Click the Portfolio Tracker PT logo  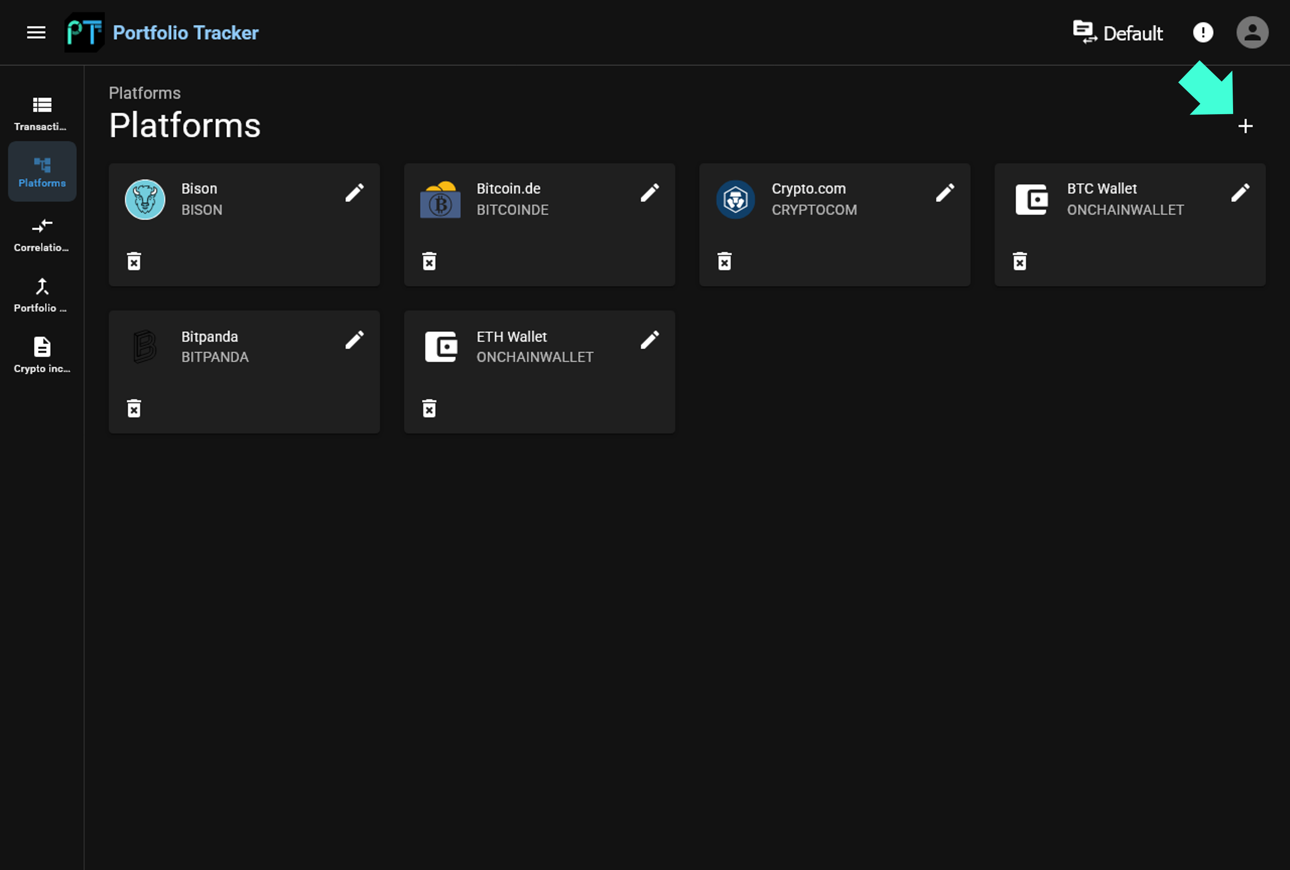pyautogui.click(x=84, y=33)
